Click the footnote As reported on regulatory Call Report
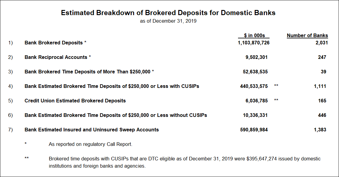The height and width of the screenshot is (177, 339). pos(90,144)
